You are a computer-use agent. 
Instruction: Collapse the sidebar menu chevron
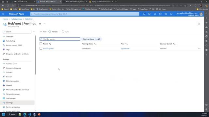[x=34, y=32]
